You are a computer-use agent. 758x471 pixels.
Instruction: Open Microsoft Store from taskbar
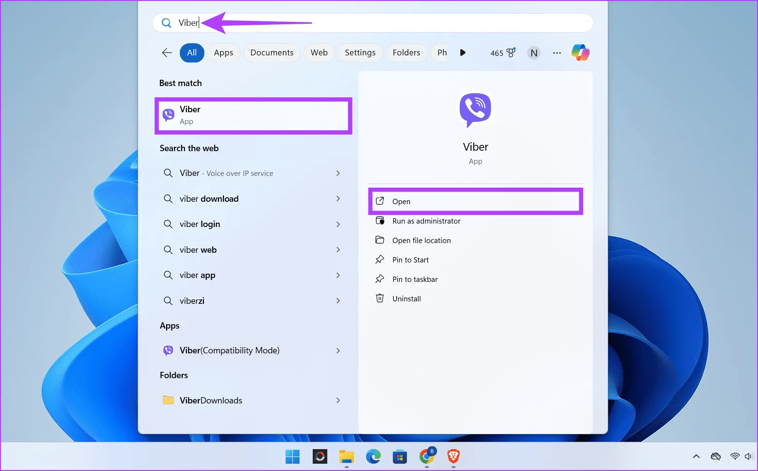pyautogui.click(x=400, y=457)
